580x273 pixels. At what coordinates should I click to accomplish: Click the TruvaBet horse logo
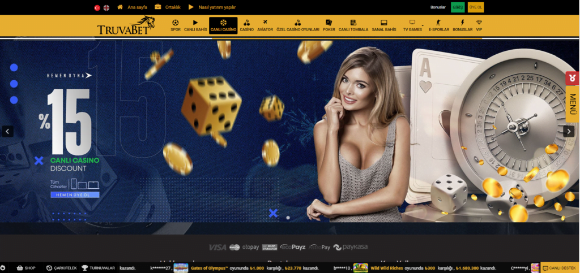(126, 25)
